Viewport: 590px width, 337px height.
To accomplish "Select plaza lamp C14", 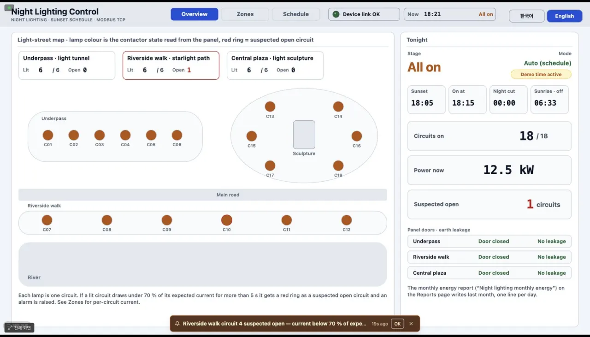I will (338, 106).
